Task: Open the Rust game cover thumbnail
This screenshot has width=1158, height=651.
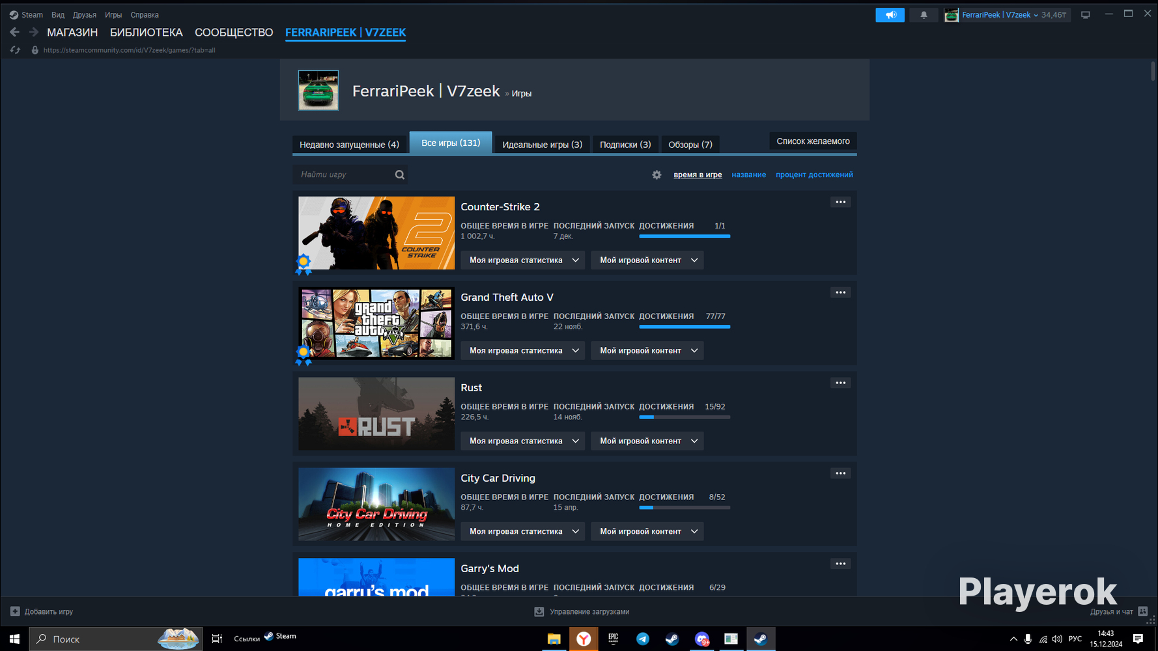Action: point(376,414)
